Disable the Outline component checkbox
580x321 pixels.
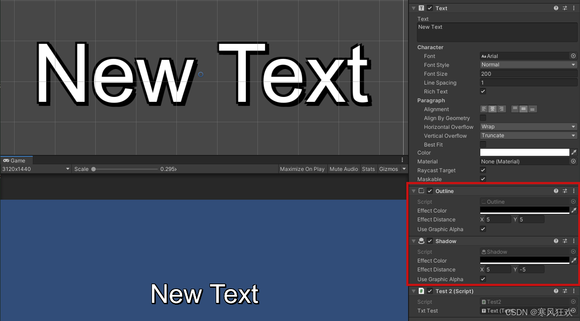point(430,191)
